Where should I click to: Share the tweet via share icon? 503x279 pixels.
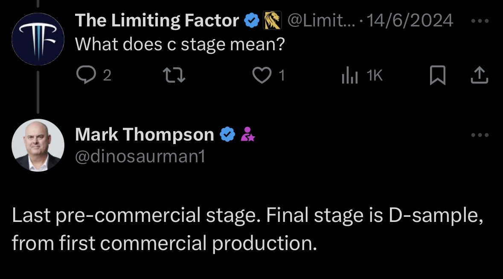pyautogui.click(x=480, y=75)
